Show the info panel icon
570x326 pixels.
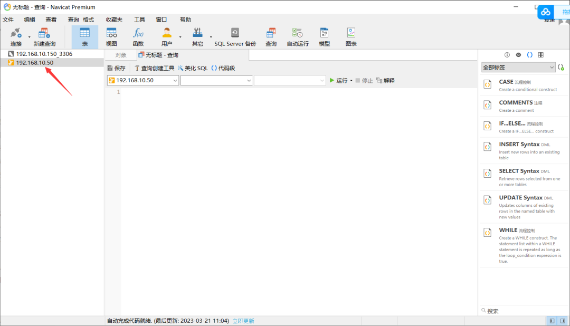[507, 55]
